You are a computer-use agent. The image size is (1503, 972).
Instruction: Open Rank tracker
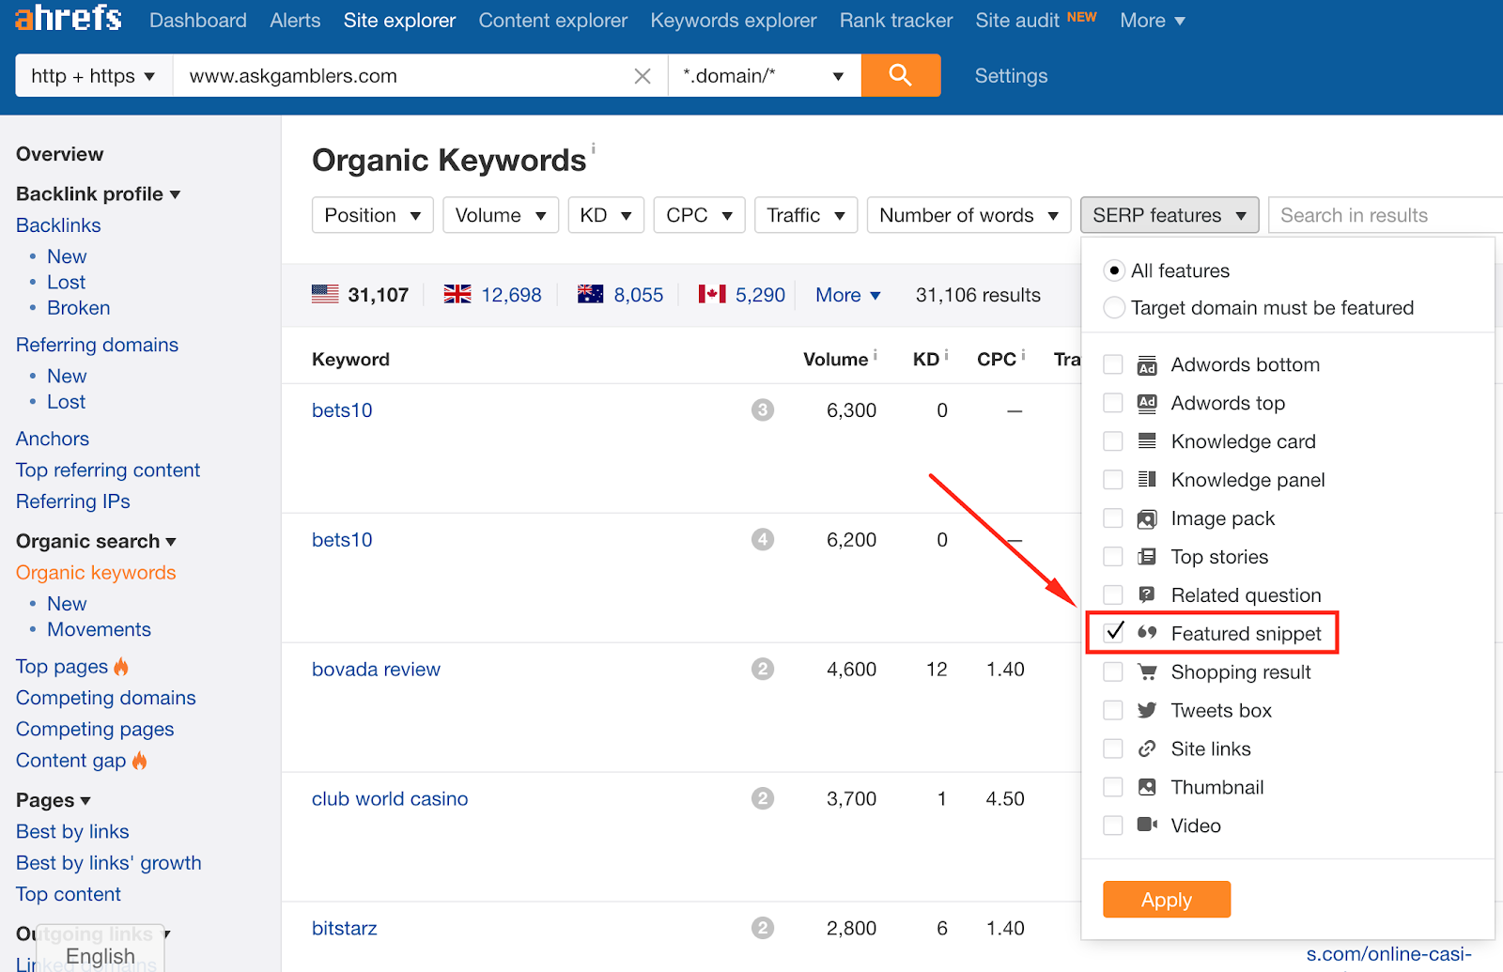896,20
